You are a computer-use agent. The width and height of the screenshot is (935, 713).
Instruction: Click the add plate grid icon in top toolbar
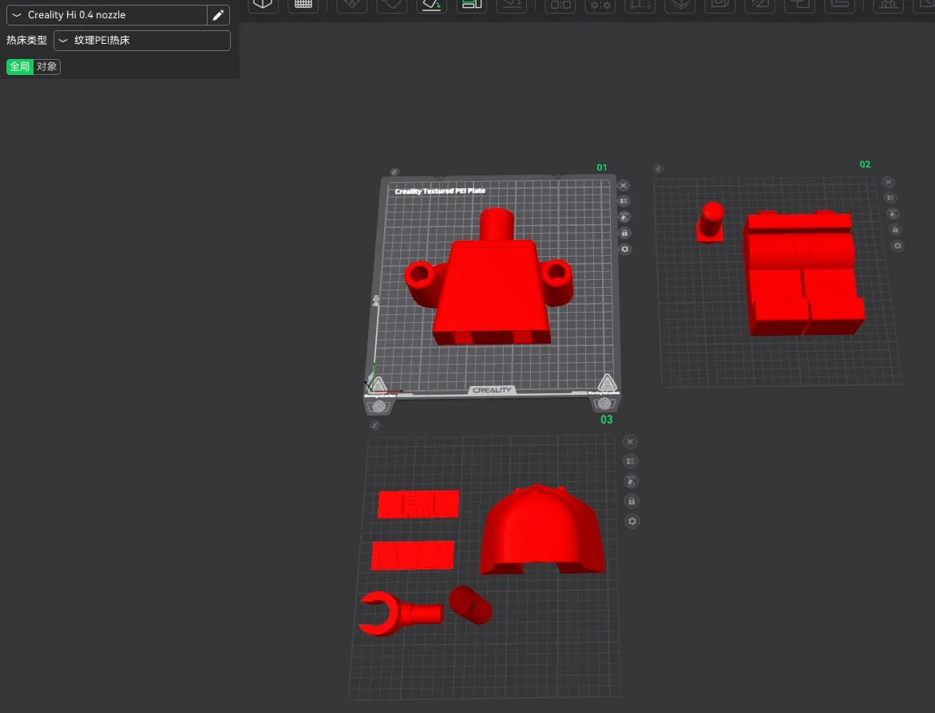(x=303, y=5)
